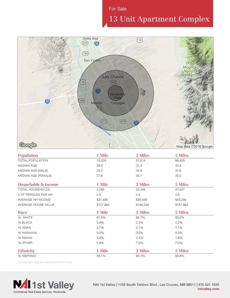
Task: Select the route 185 highway marker
Action: pyautogui.click(x=85, y=54)
